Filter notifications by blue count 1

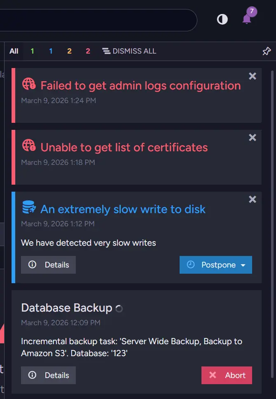[51, 51]
